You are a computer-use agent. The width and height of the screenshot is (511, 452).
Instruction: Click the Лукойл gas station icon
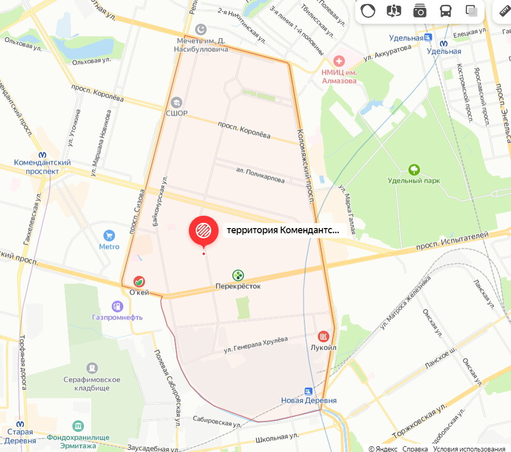(323, 337)
